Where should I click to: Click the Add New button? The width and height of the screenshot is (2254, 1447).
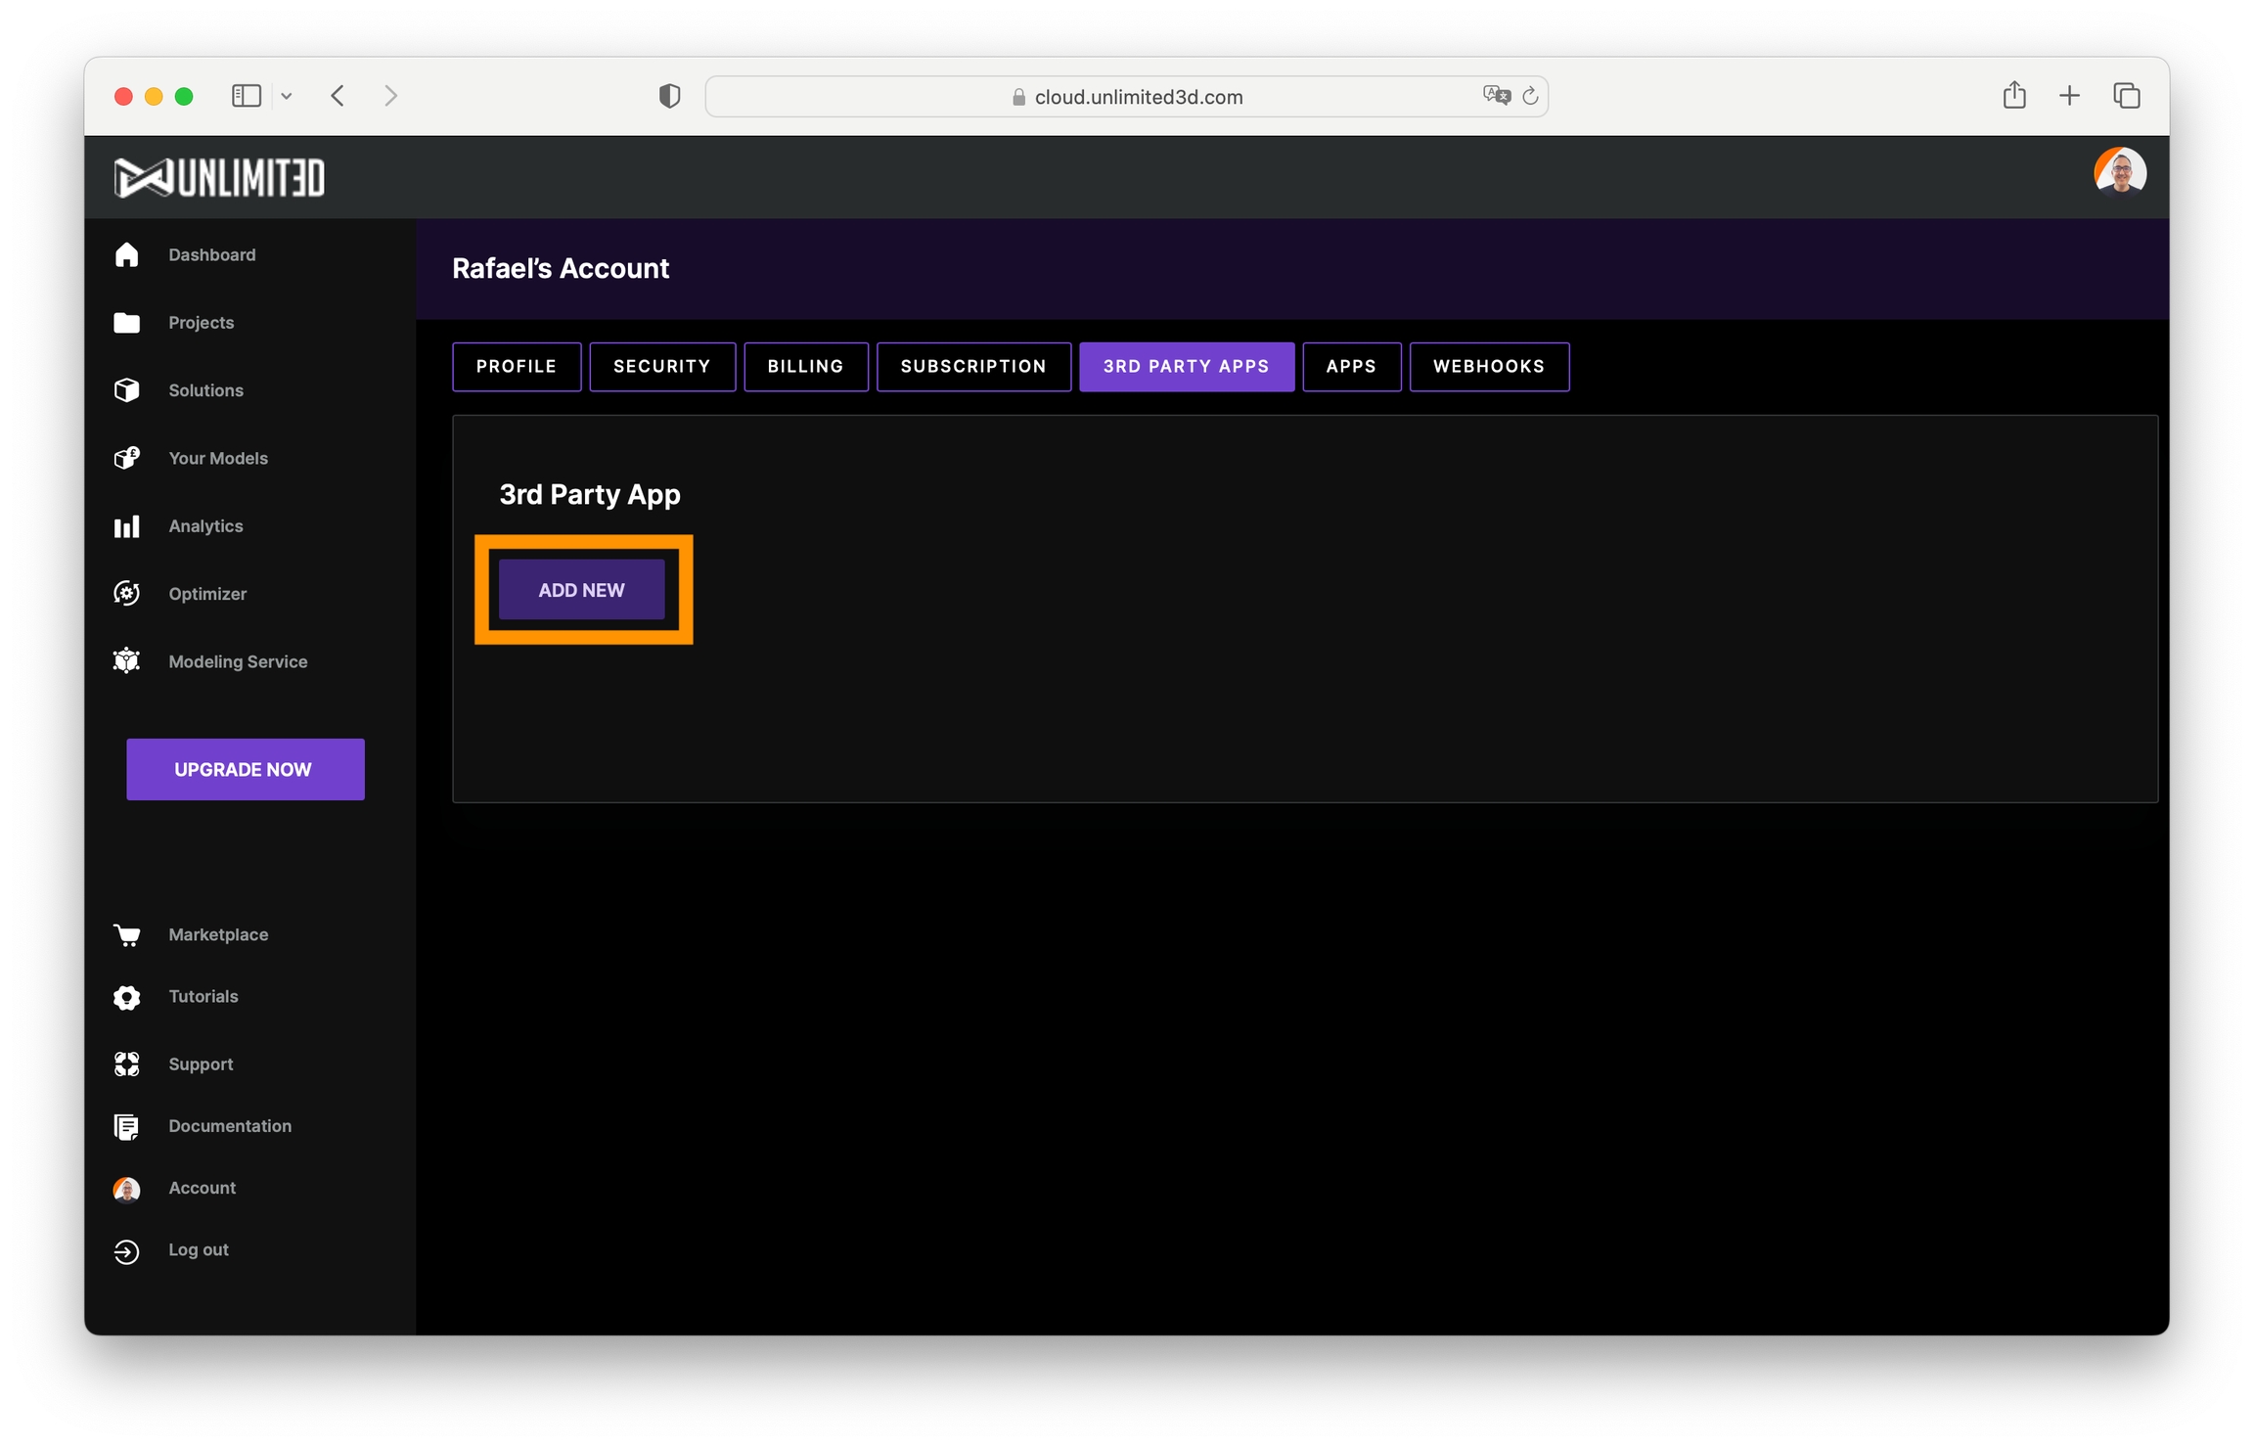click(582, 590)
